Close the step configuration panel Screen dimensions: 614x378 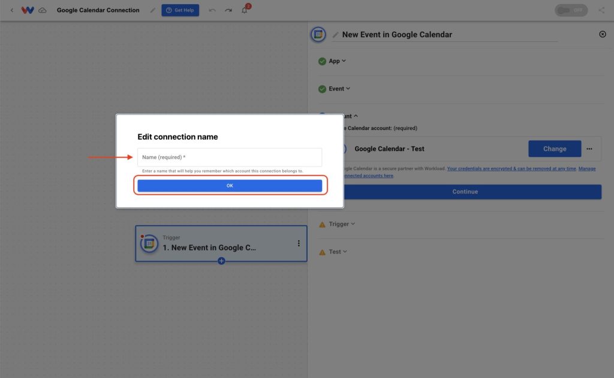pos(603,34)
